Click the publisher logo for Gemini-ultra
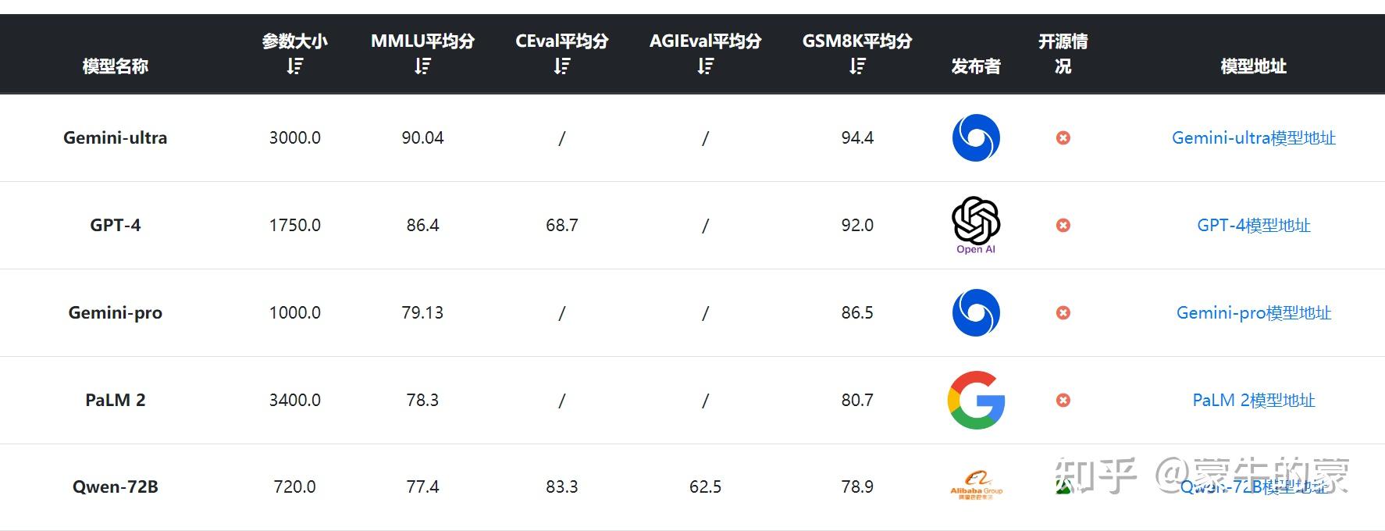 (976, 137)
